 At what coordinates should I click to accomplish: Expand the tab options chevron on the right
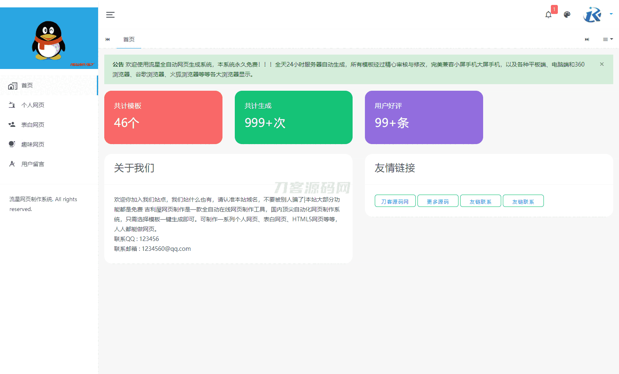(612, 39)
